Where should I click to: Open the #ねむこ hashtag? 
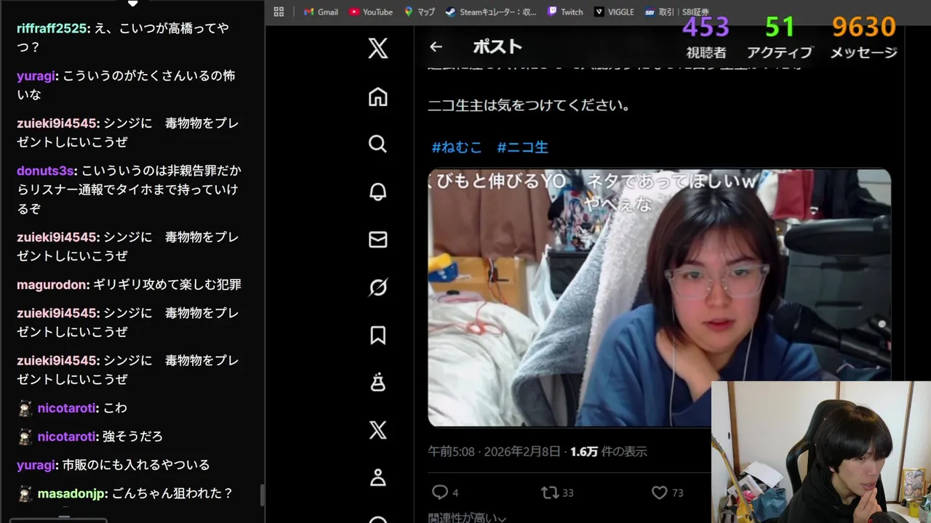[x=457, y=147]
